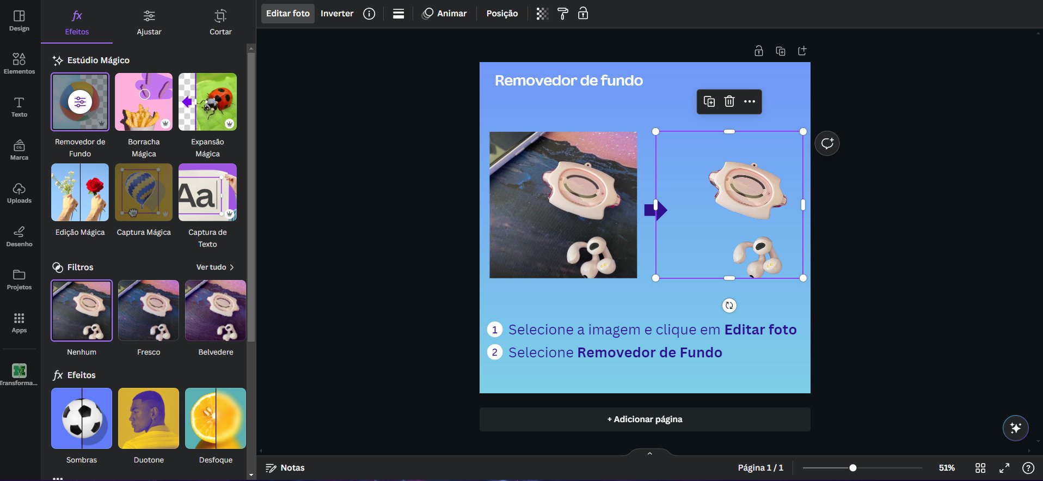This screenshot has height=481, width=1043.
Task: Apply the Belvedere filter
Action: point(216,310)
